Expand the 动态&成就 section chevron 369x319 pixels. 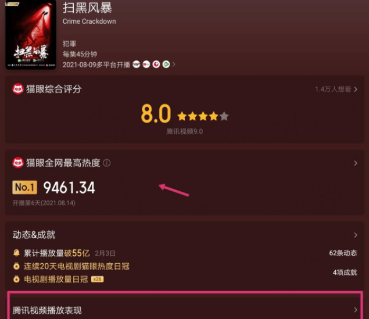356,235
